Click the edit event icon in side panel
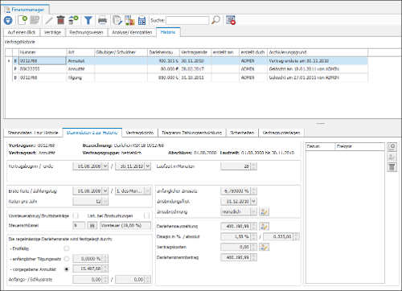The image size is (402, 291). (x=392, y=157)
